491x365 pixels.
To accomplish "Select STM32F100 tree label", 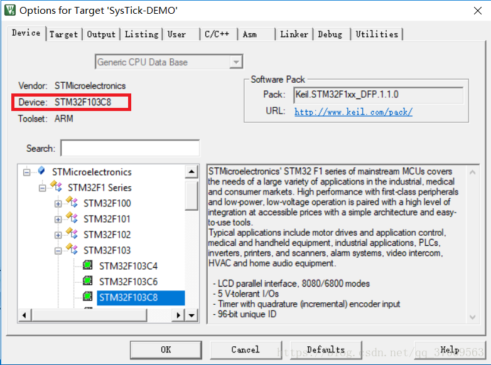I will point(107,203).
